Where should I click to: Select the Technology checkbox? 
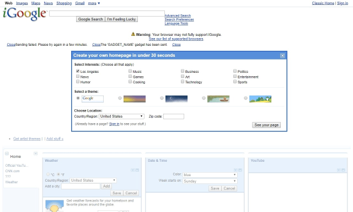pos(183,82)
